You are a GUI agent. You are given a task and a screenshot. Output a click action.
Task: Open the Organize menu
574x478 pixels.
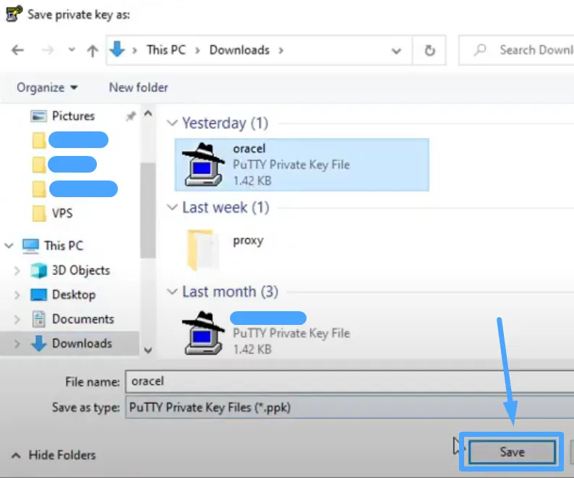[47, 87]
